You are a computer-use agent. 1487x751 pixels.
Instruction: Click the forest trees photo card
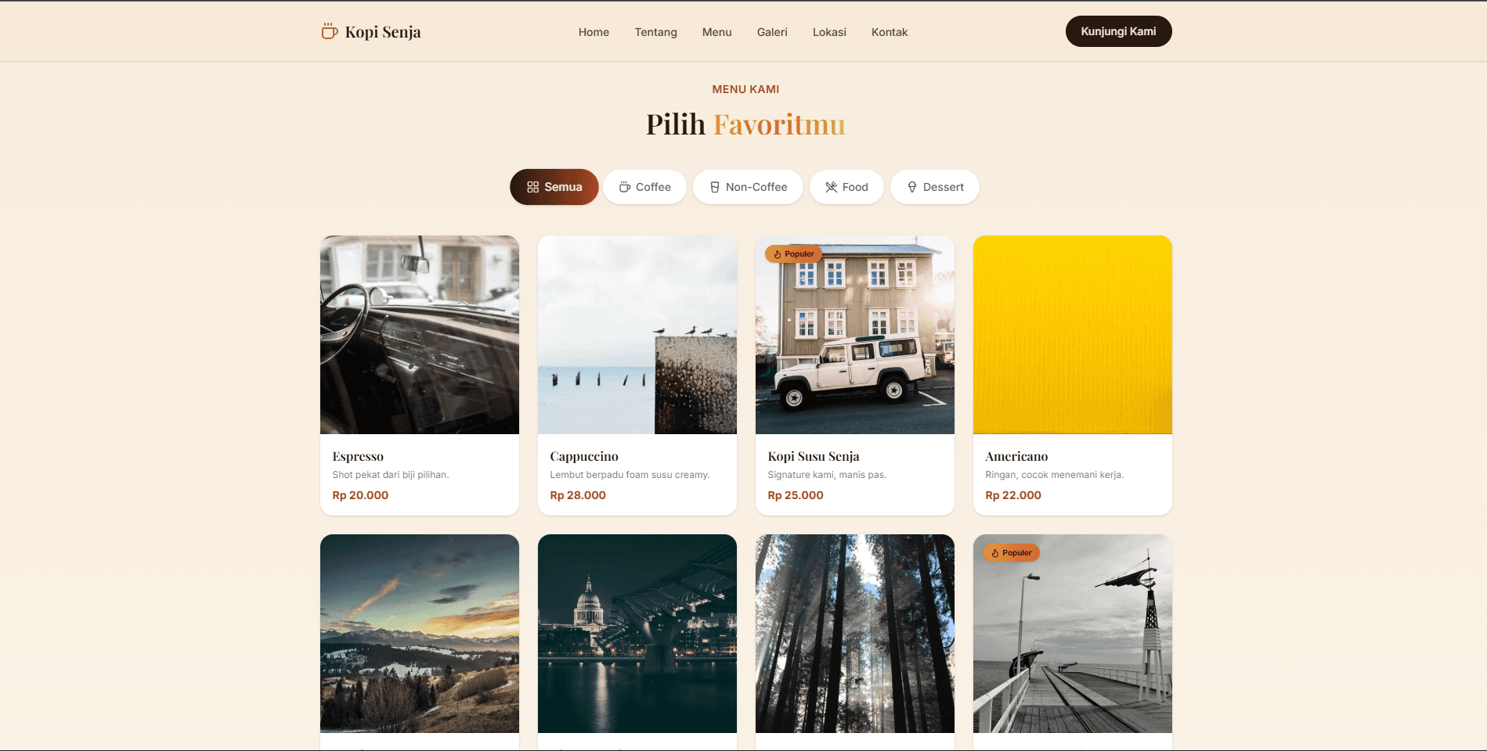(x=855, y=634)
